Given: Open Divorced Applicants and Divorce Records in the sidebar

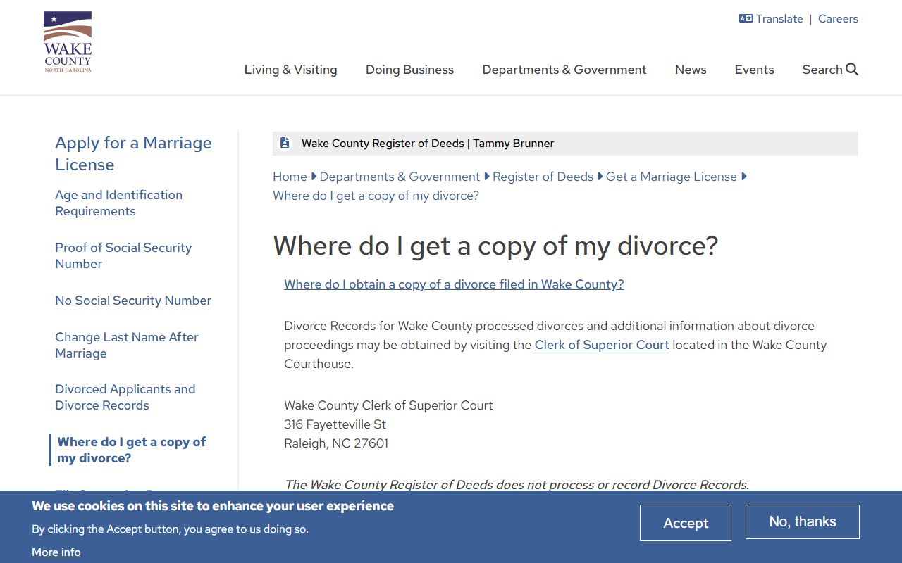Looking at the screenshot, I should [125, 397].
